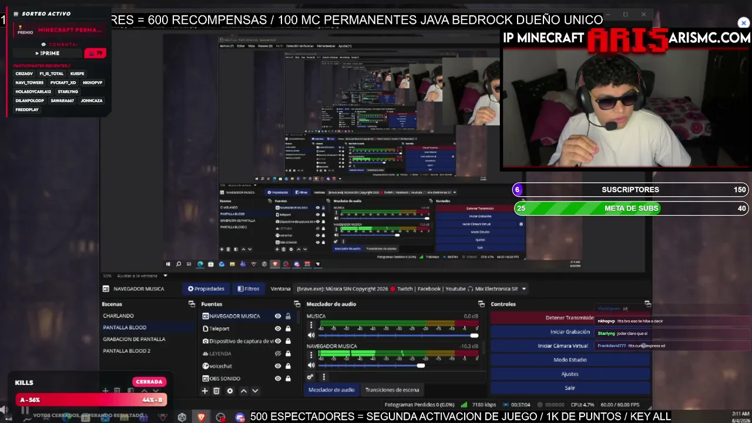Click green network signal bars in status bar
Viewport: 752px width, 423px height.
click(464, 404)
